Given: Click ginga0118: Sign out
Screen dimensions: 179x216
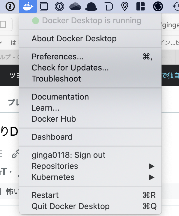Looking at the screenshot, I should (90, 155).
